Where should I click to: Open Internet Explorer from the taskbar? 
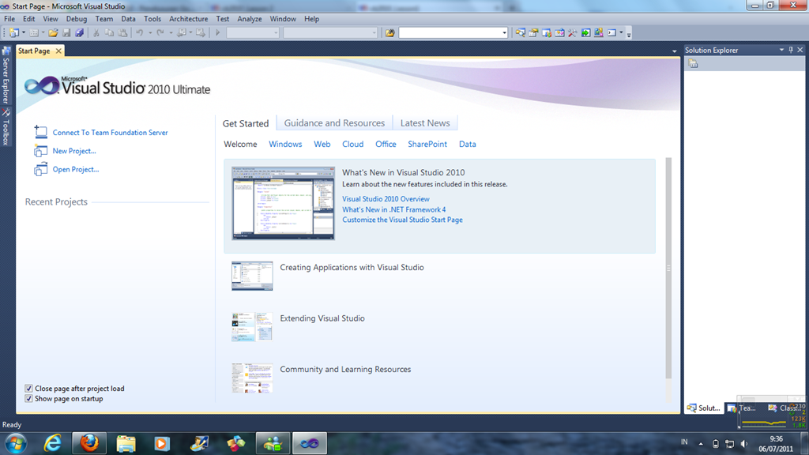point(53,443)
